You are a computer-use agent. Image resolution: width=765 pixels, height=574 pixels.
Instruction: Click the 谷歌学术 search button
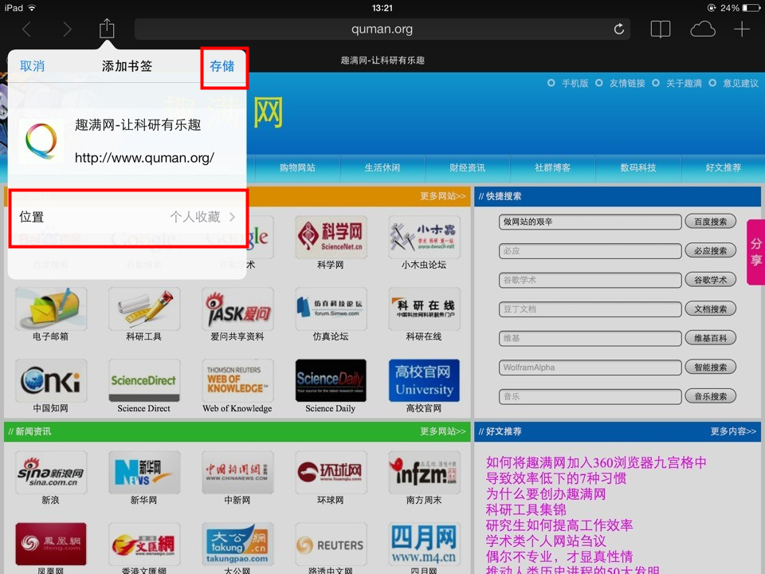(x=710, y=280)
